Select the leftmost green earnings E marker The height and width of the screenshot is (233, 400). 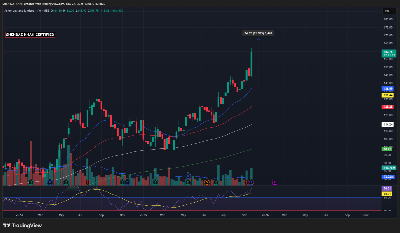(x=31, y=182)
